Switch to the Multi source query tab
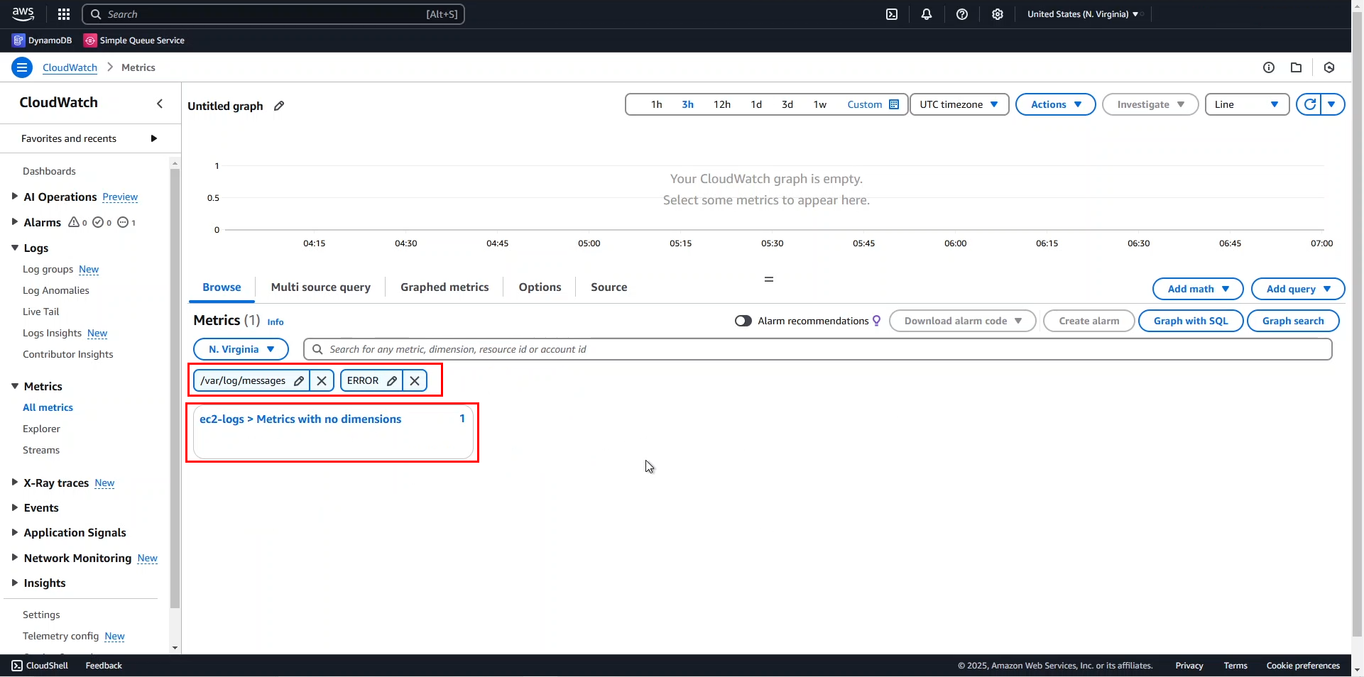 (320, 287)
